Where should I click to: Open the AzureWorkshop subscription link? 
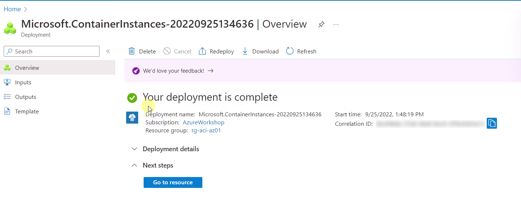[203, 122]
